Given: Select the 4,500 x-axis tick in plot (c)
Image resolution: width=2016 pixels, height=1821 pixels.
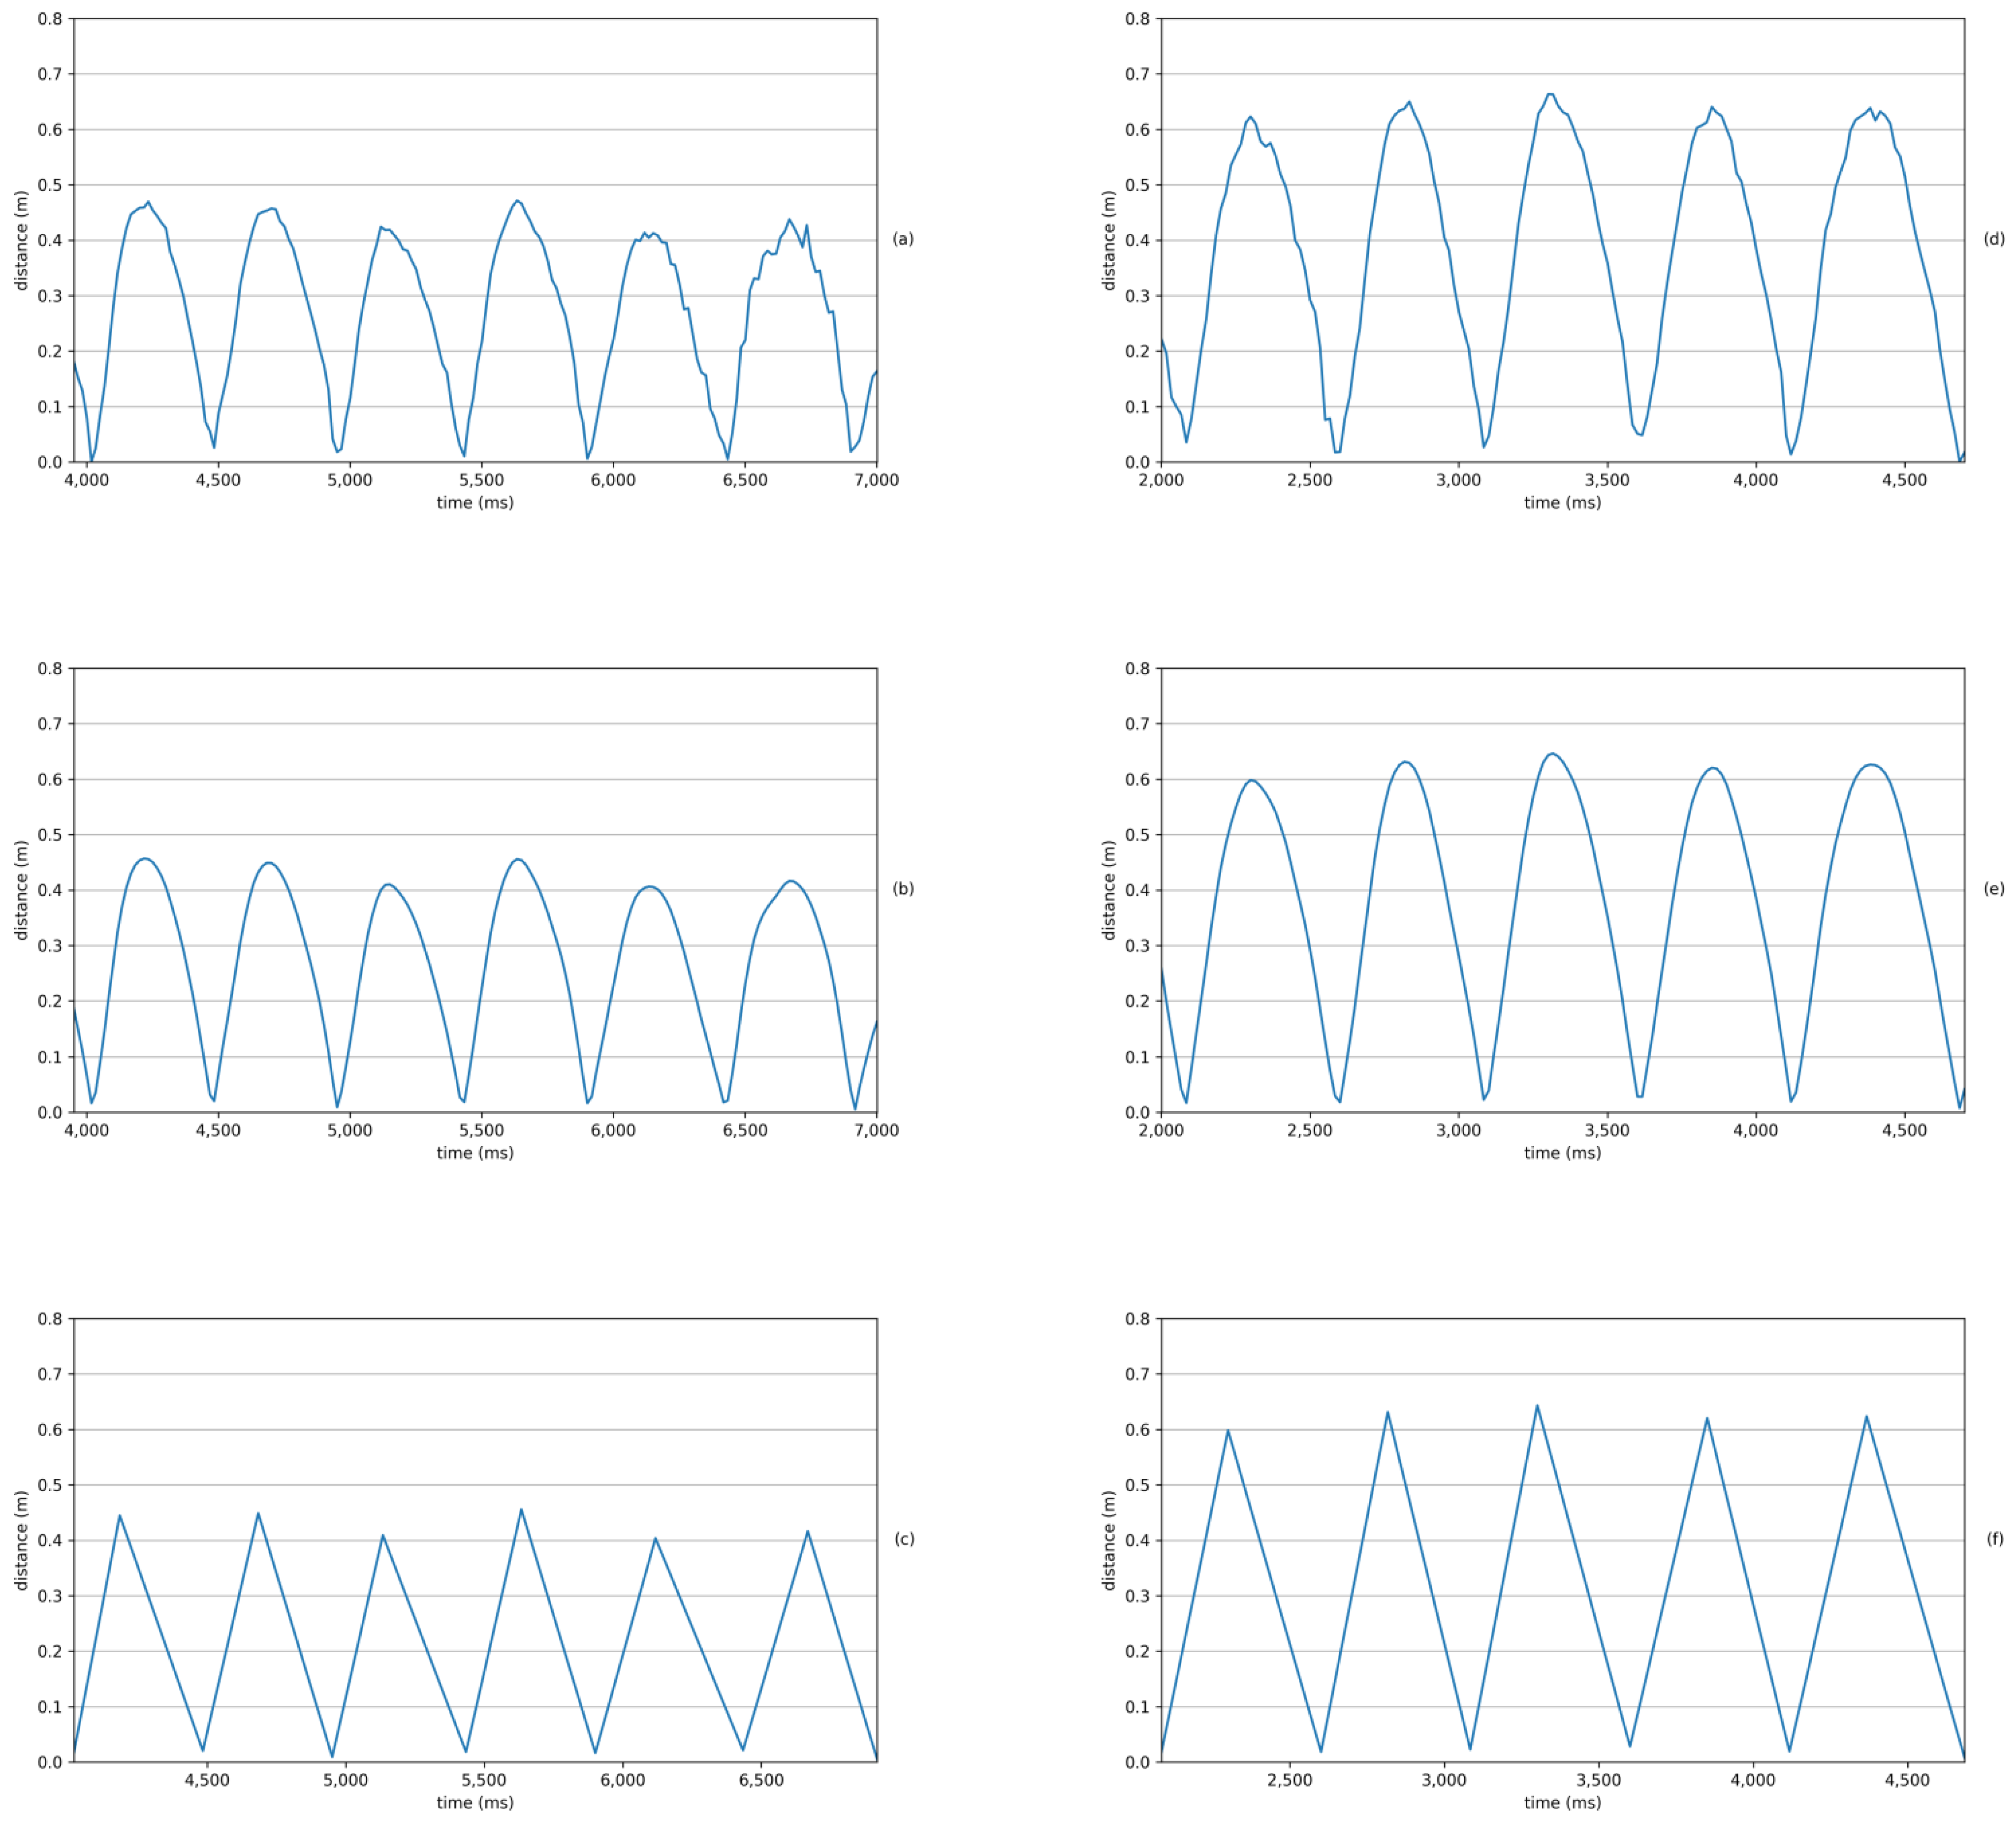Looking at the screenshot, I should click(207, 1780).
